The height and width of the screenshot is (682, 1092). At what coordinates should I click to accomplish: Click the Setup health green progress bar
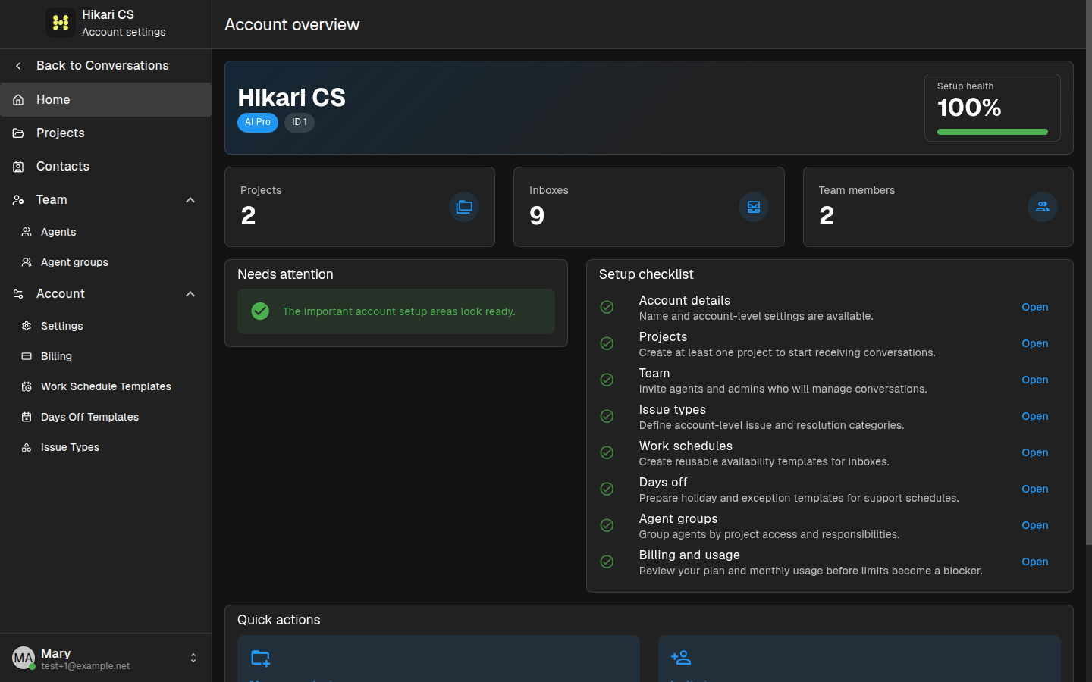click(x=992, y=132)
